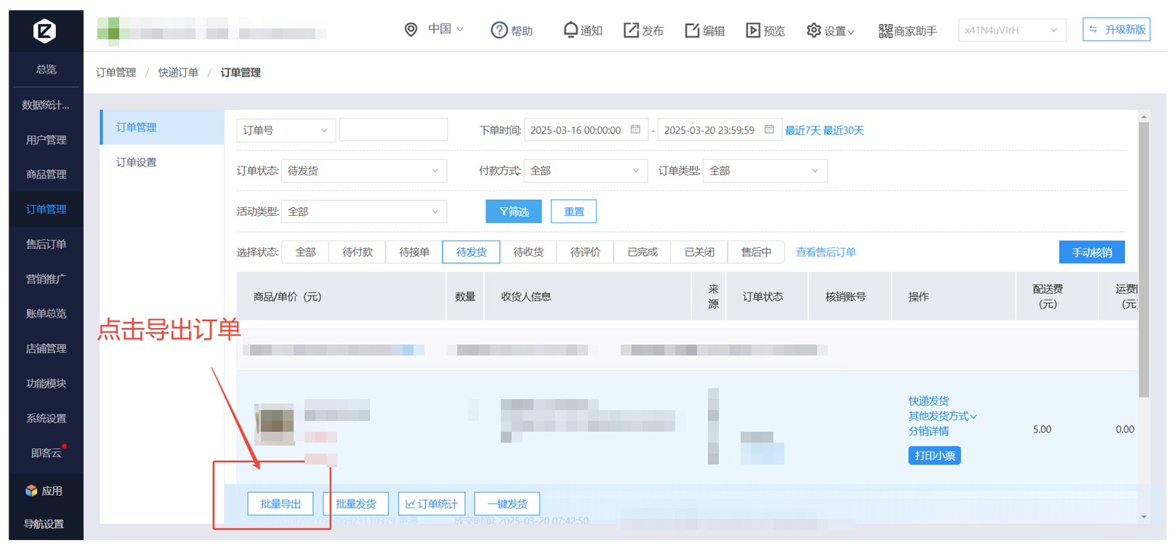Click the 预览 preview icon

click(753, 31)
